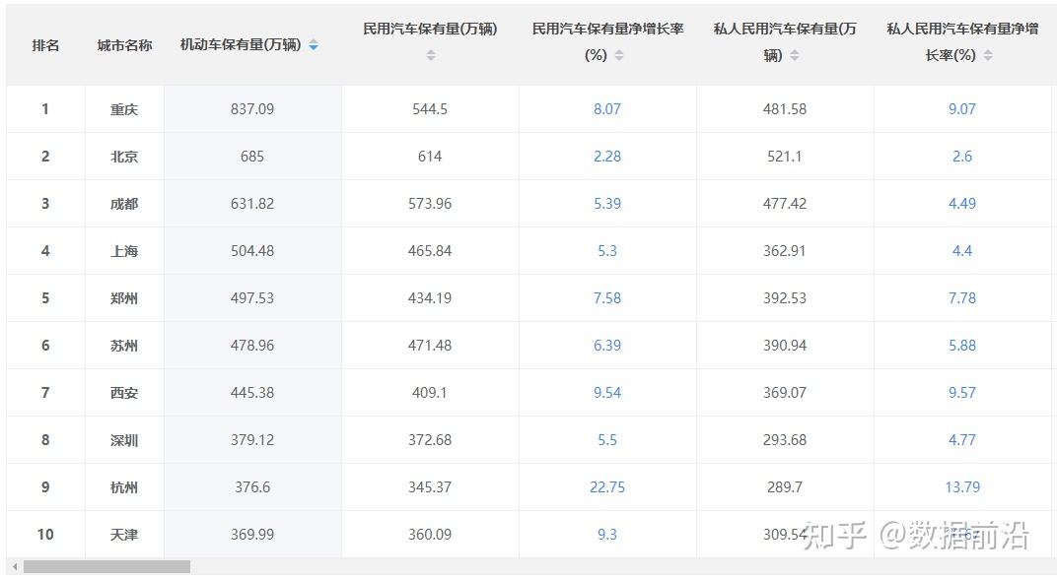Click the horizontal scrollbar thumb
The height and width of the screenshot is (579, 1057).
(x=106, y=567)
